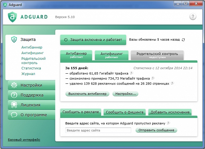Click the badge icon beside Лицензия
The image size is (205, 149).
pyautogui.click(x=14, y=105)
